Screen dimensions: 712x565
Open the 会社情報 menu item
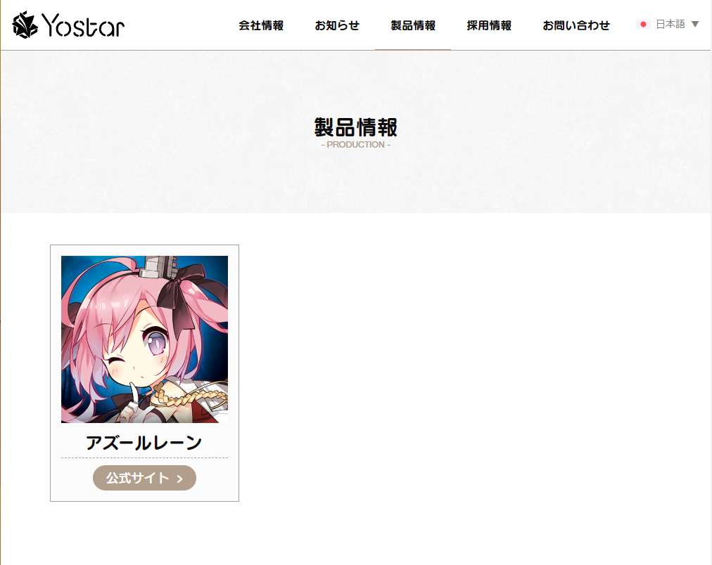coord(261,25)
